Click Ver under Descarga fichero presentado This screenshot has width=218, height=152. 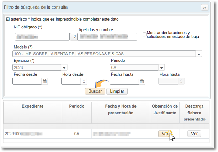click(x=194, y=134)
